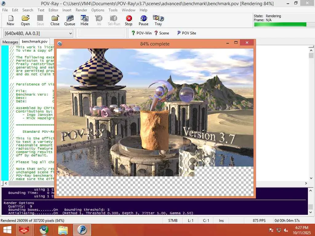Switch to the Messages tab
The height and width of the screenshot is (236, 315).
[x=10, y=42]
